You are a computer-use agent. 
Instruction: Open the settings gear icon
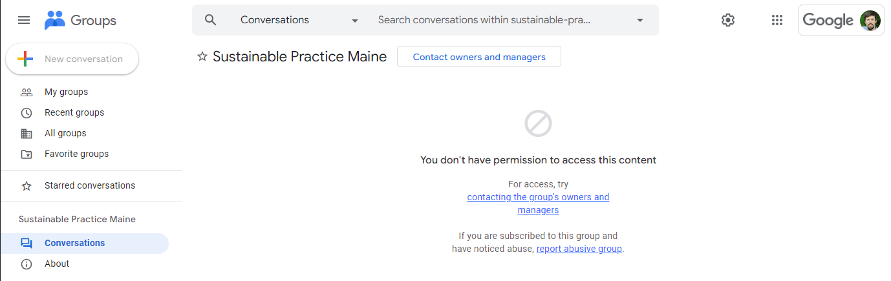[x=728, y=20]
